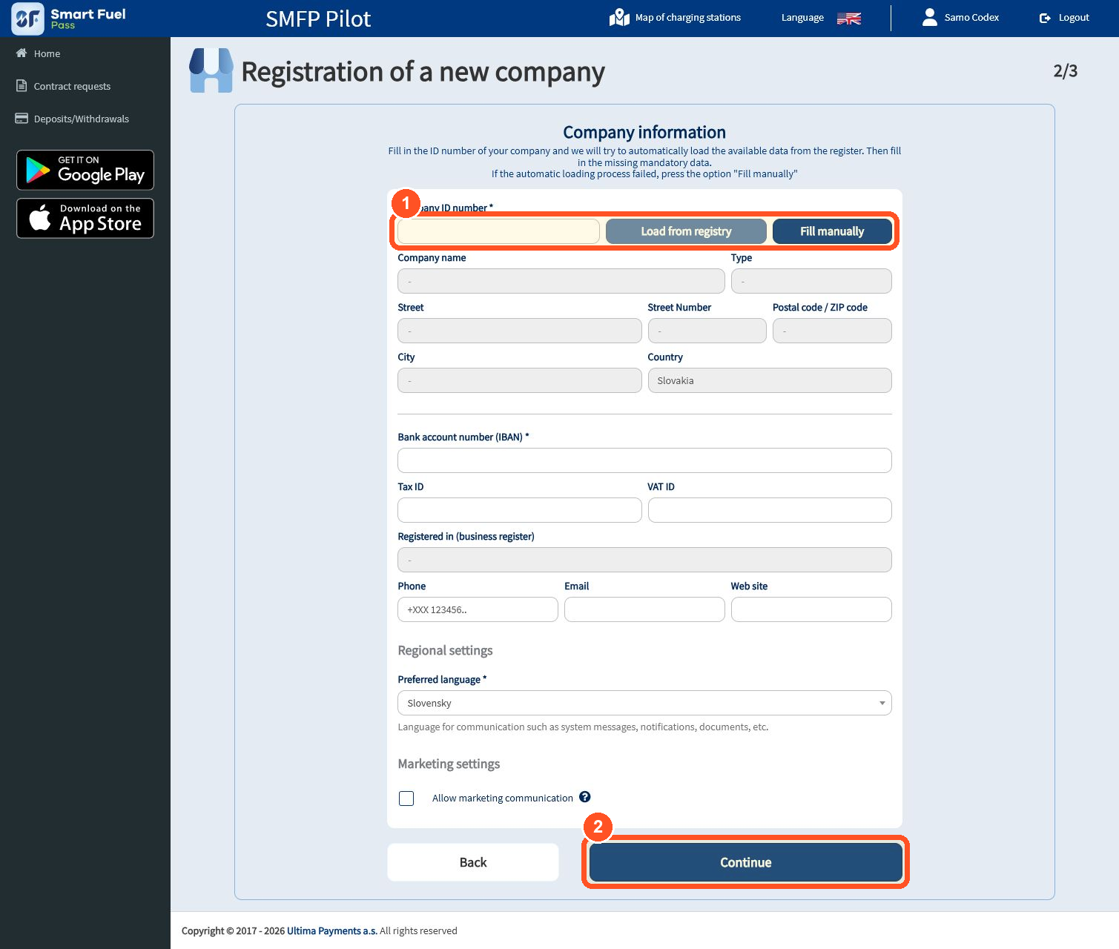The image size is (1119, 949).
Task: Click the Contract requests document icon
Action: tap(22, 86)
